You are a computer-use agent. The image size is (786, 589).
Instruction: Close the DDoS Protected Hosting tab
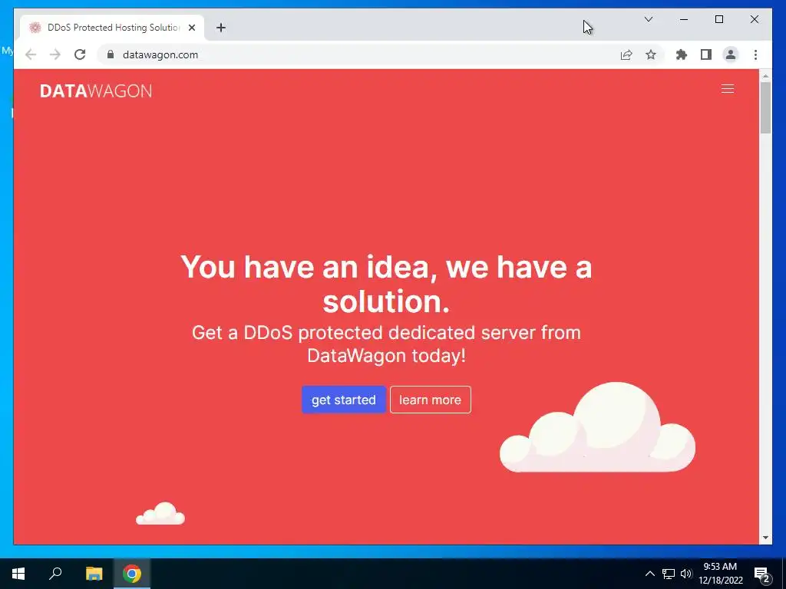191,28
